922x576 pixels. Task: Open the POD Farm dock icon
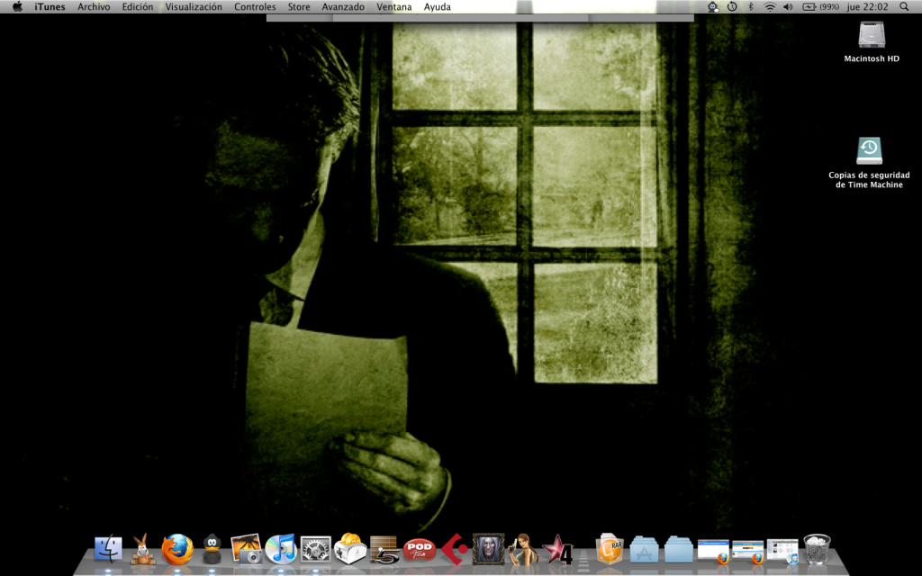419,547
